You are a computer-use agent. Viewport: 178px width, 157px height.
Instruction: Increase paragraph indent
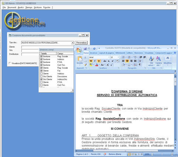tap(144, 57)
